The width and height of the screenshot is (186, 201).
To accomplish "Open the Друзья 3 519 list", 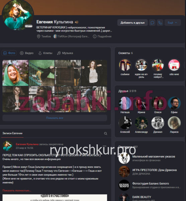I will [127, 91].
